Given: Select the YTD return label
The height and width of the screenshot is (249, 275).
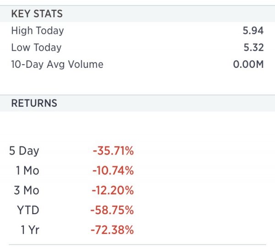Looking at the screenshot, I should pos(28,210).
